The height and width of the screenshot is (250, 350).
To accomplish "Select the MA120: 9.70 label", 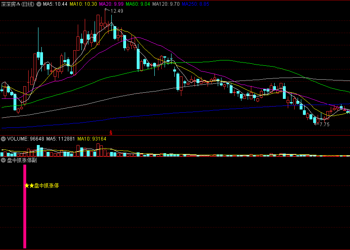I will pos(166,4).
